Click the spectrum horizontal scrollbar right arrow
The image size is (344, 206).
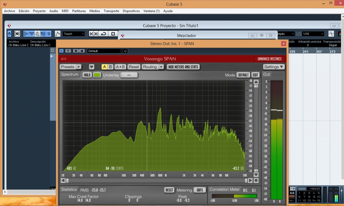pyautogui.click(x=250, y=181)
